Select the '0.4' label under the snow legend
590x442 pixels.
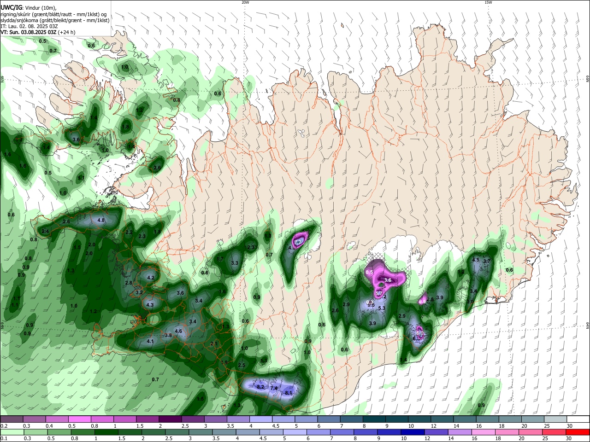pos(49,426)
